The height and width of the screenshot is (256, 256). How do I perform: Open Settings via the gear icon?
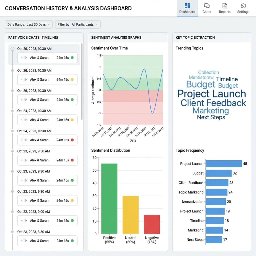click(x=243, y=6)
